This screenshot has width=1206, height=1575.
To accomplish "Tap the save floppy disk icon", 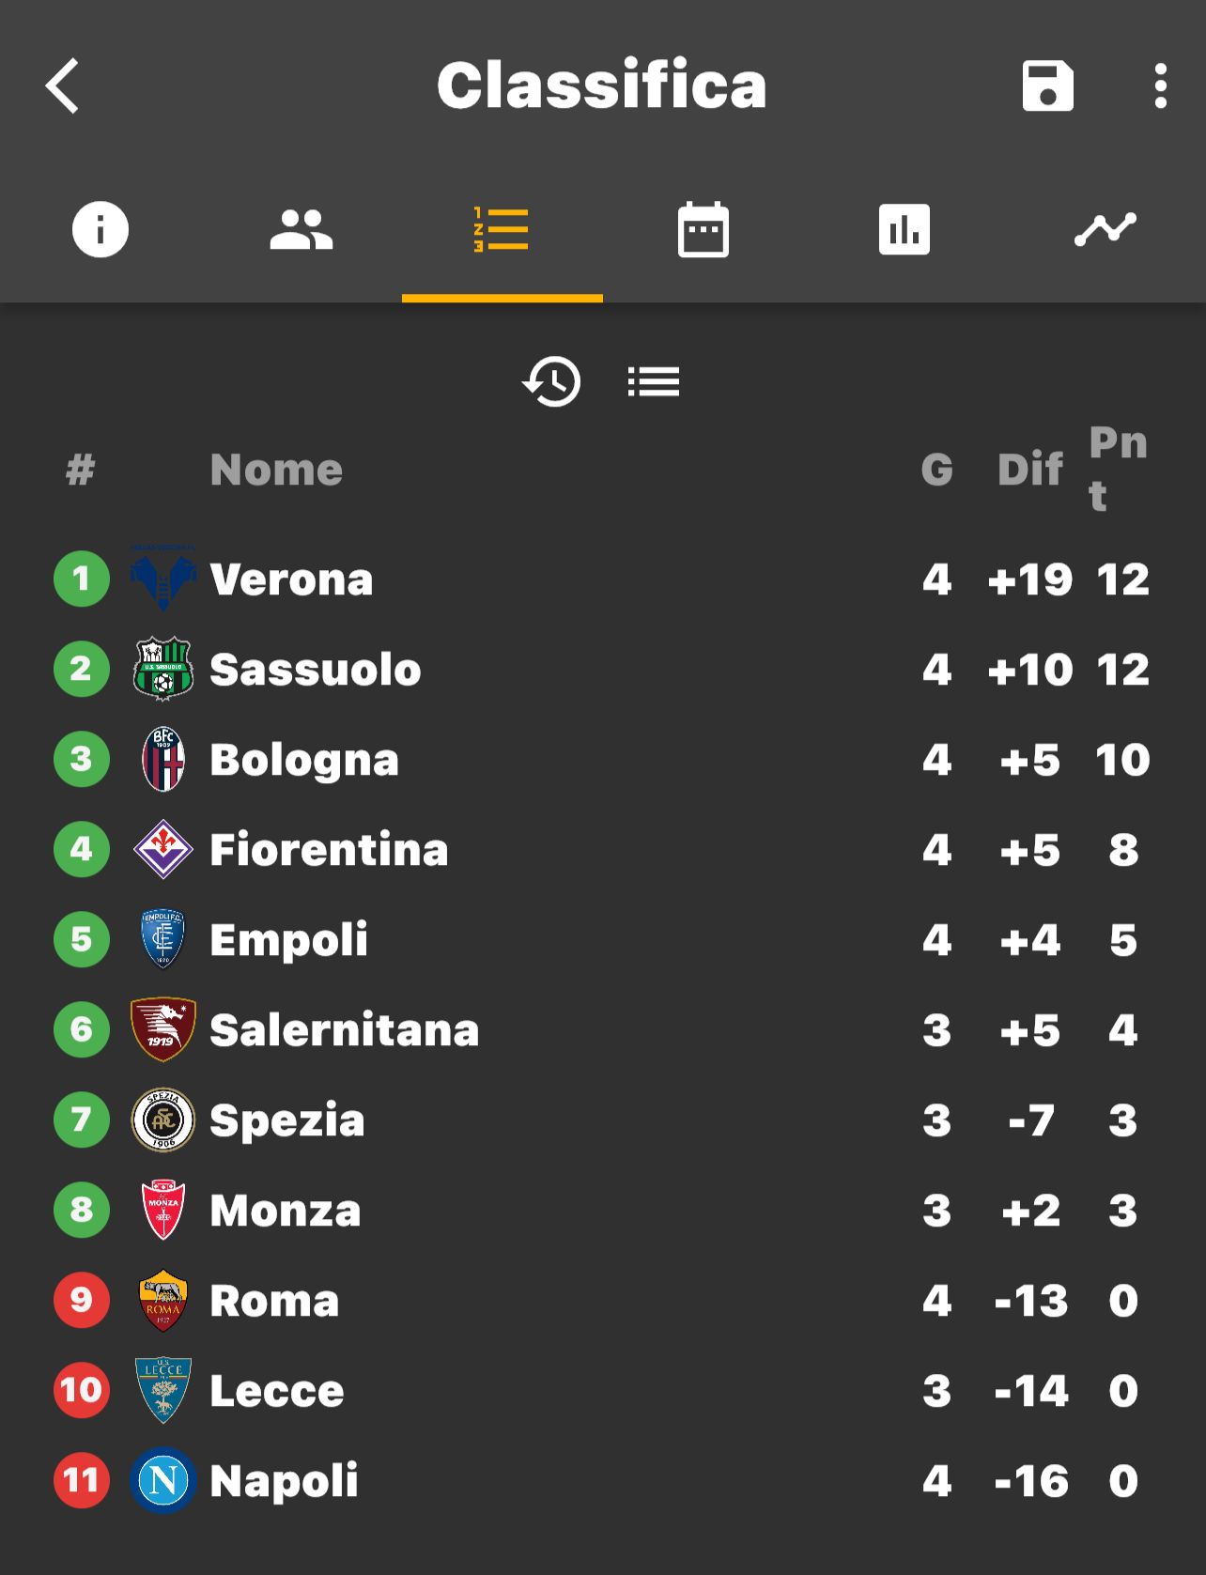I will [x=1047, y=86].
